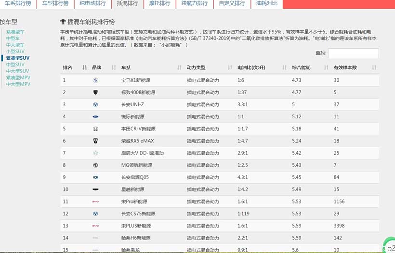Switch to the 自定义排行 tab
Image resolution: width=395 pixels, height=253 pixels.
232,3
